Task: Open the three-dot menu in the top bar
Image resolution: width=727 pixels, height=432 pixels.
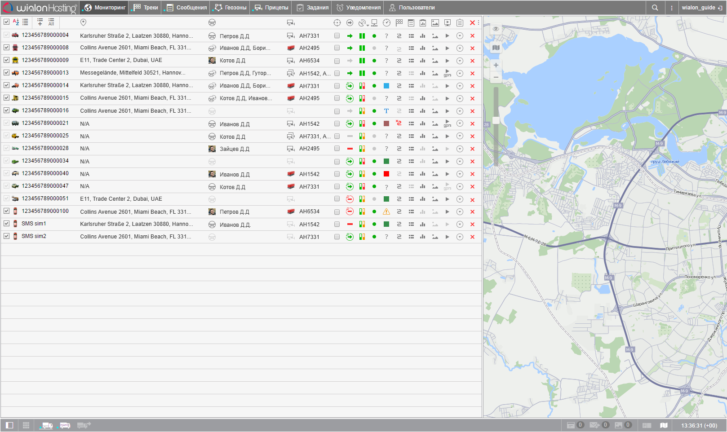Action: tap(671, 8)
